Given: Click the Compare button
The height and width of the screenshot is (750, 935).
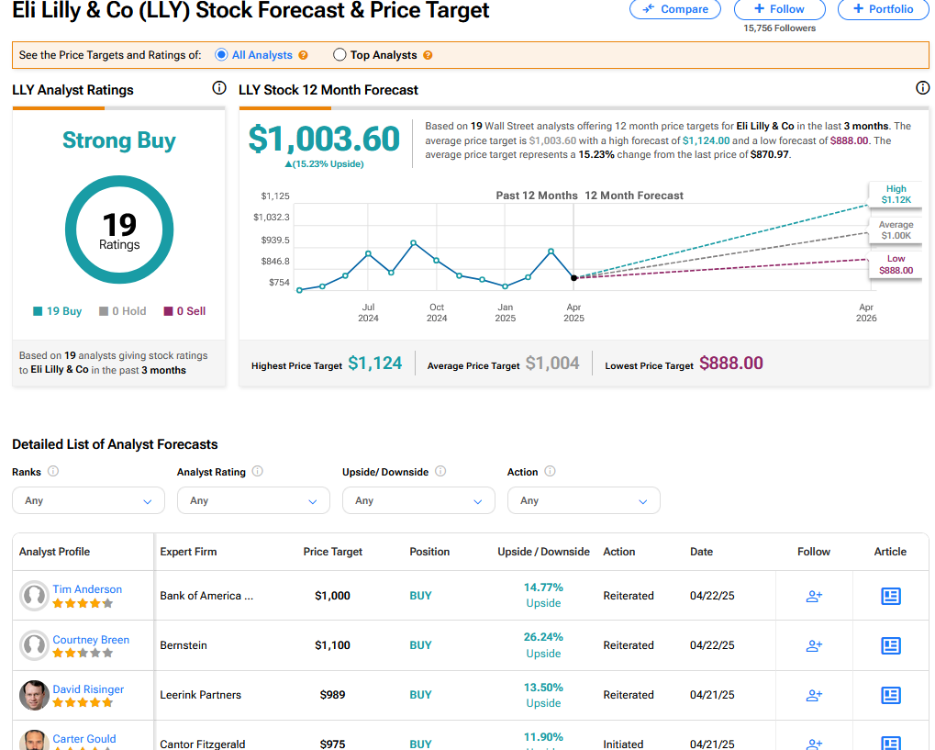Looking at the screenshot, I should [x=675, y=9].
